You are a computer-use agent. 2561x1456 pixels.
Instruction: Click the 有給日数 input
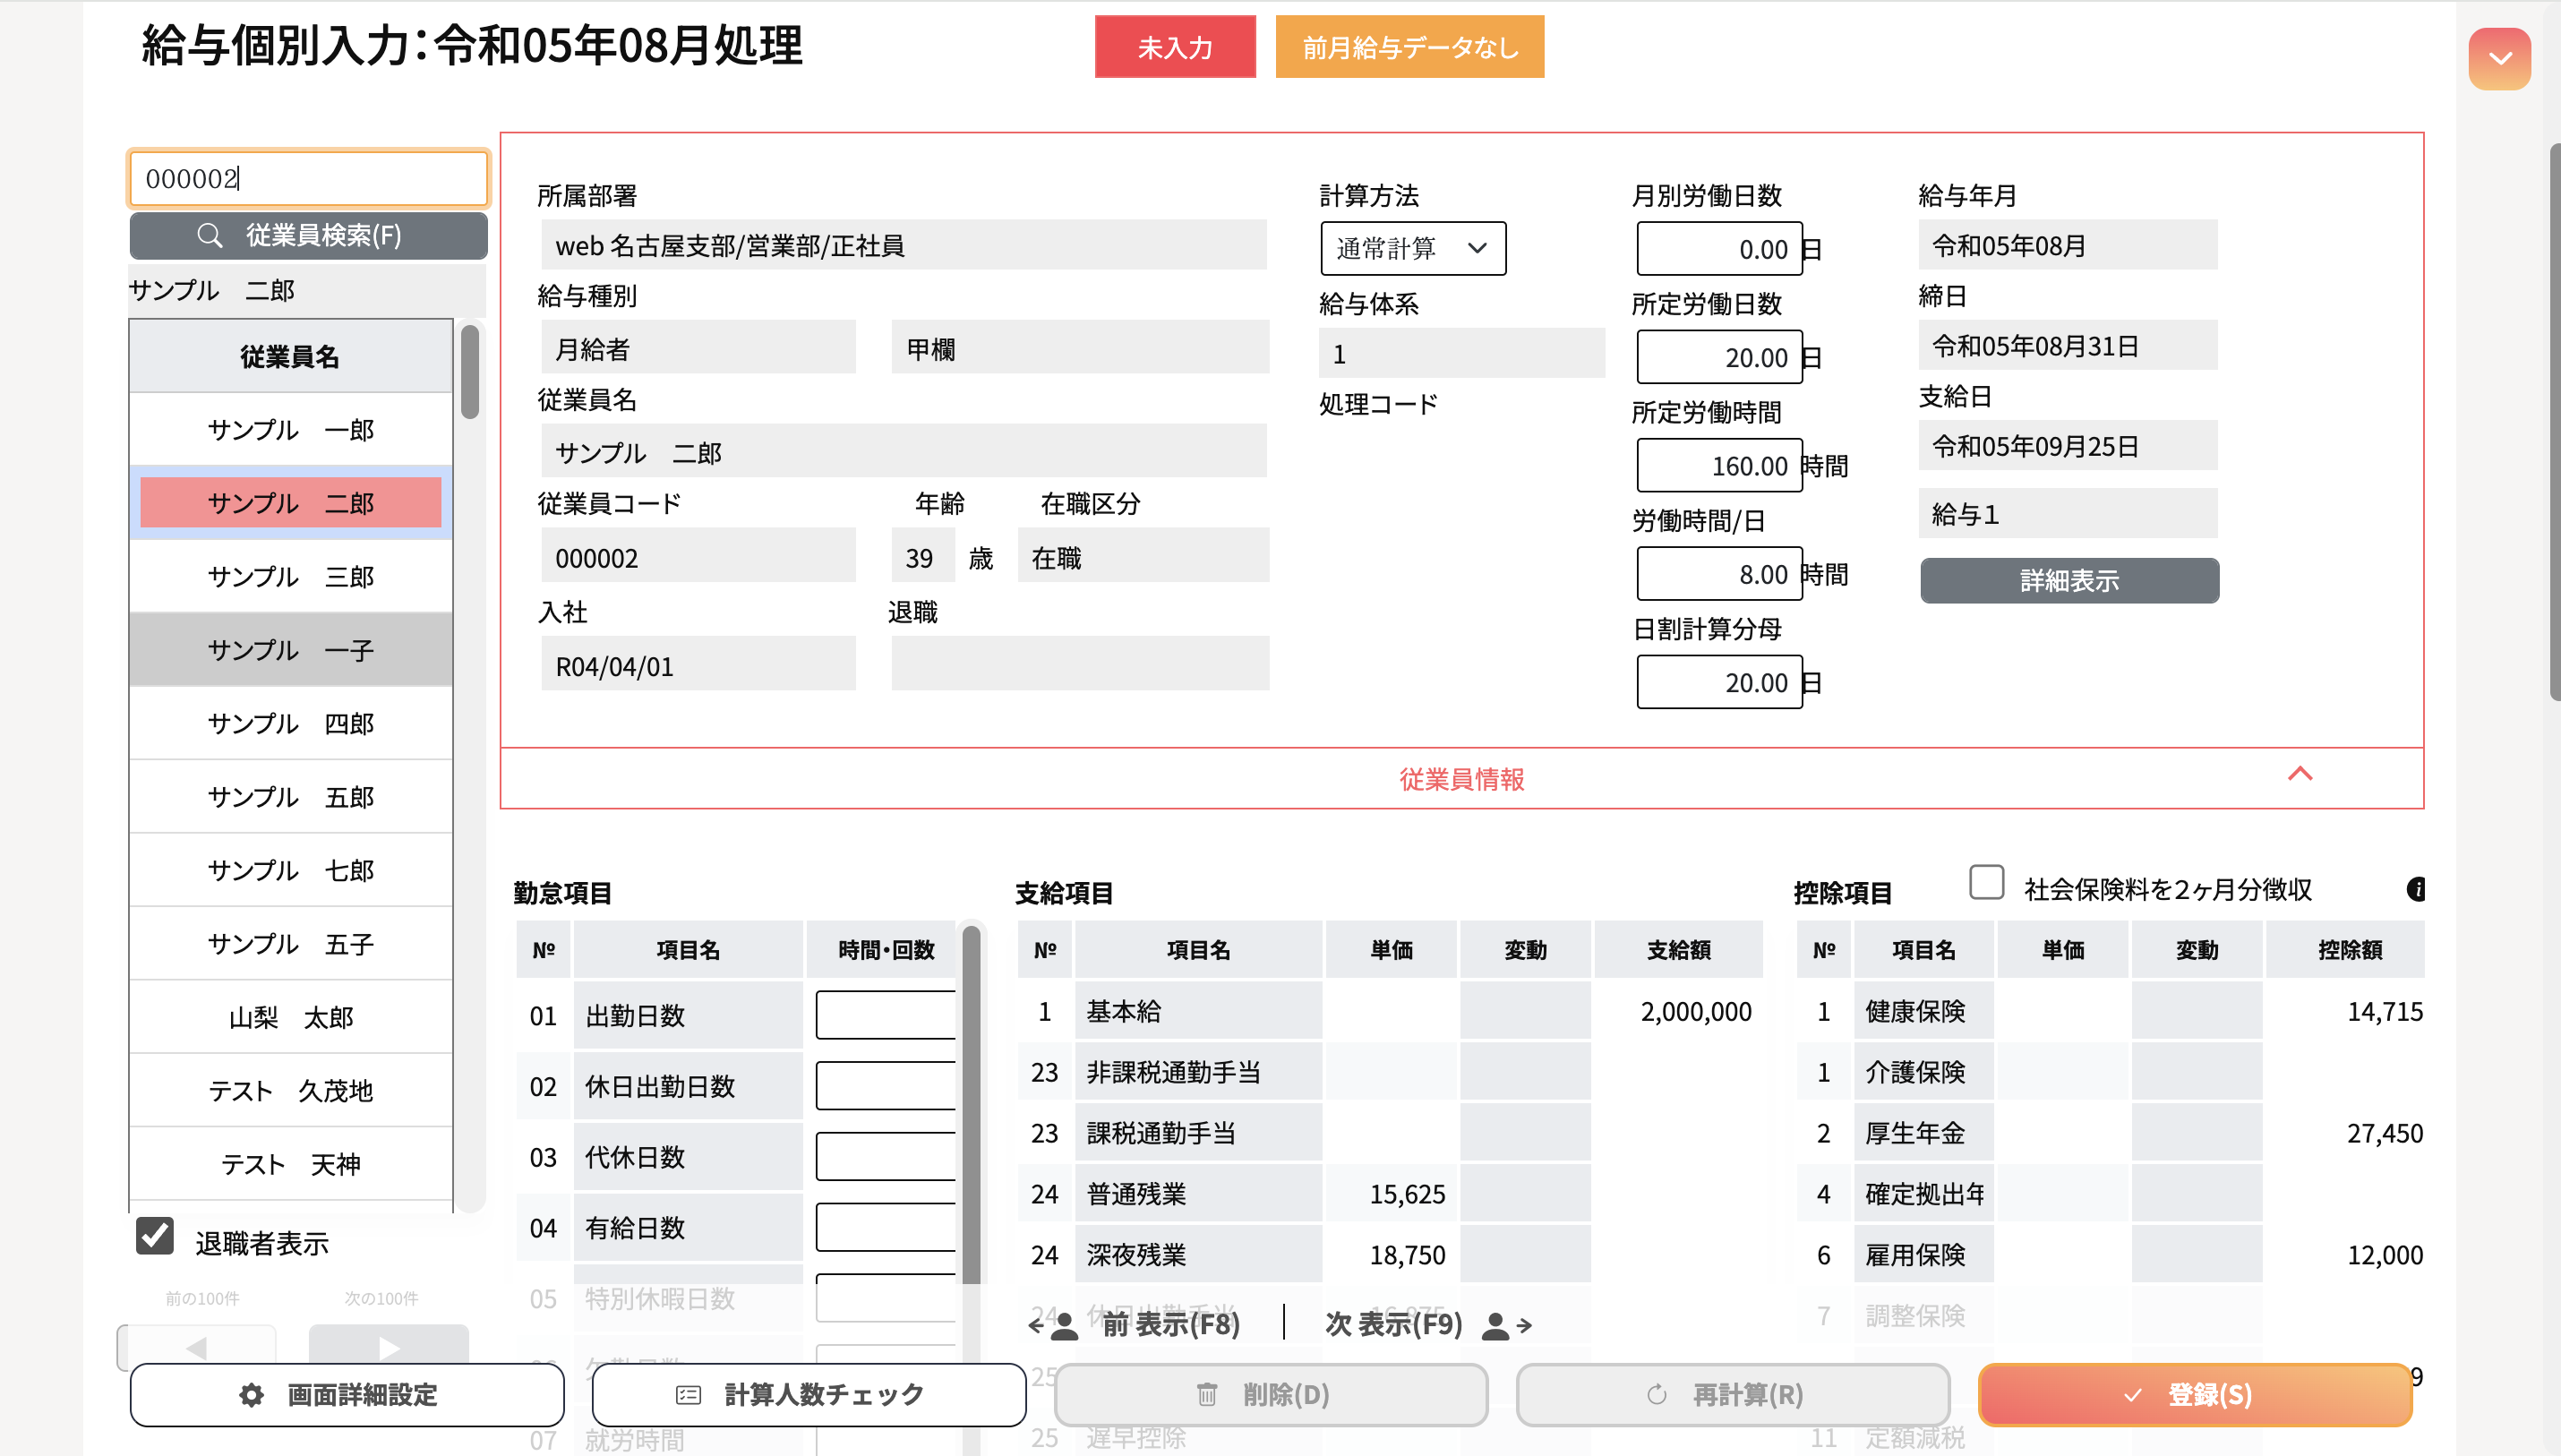pyautogui.click(x=885, y=1228)
